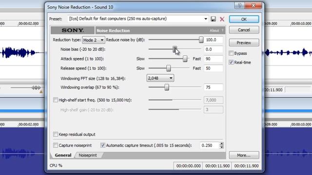This screenshot has width=312, height=175.
Task: Click the playback rate arrows control in background
Action: [36, 87]
